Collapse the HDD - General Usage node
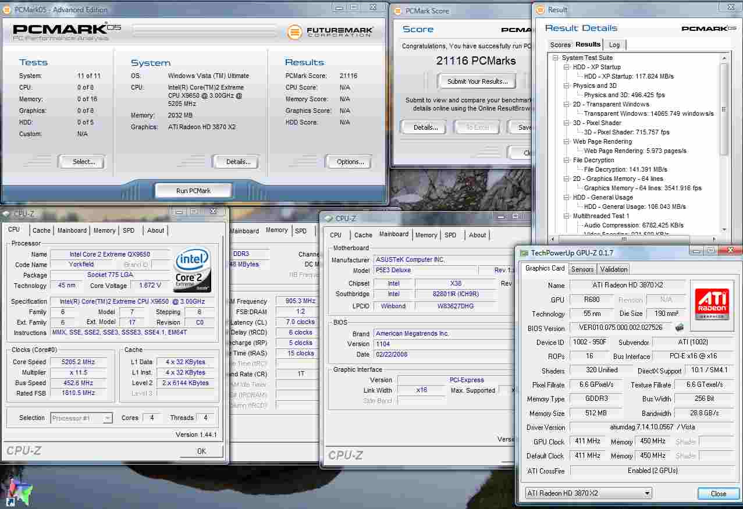743x509 pixels. (x=567, y=197)
